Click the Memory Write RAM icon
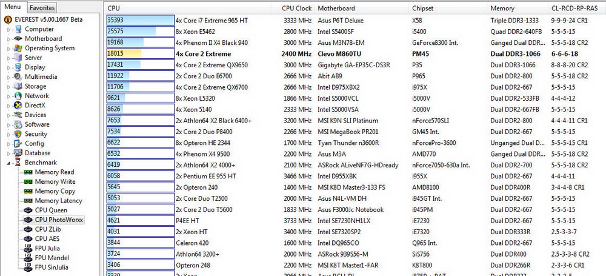Viewport: 606px width, 276px height. [28, 181]
